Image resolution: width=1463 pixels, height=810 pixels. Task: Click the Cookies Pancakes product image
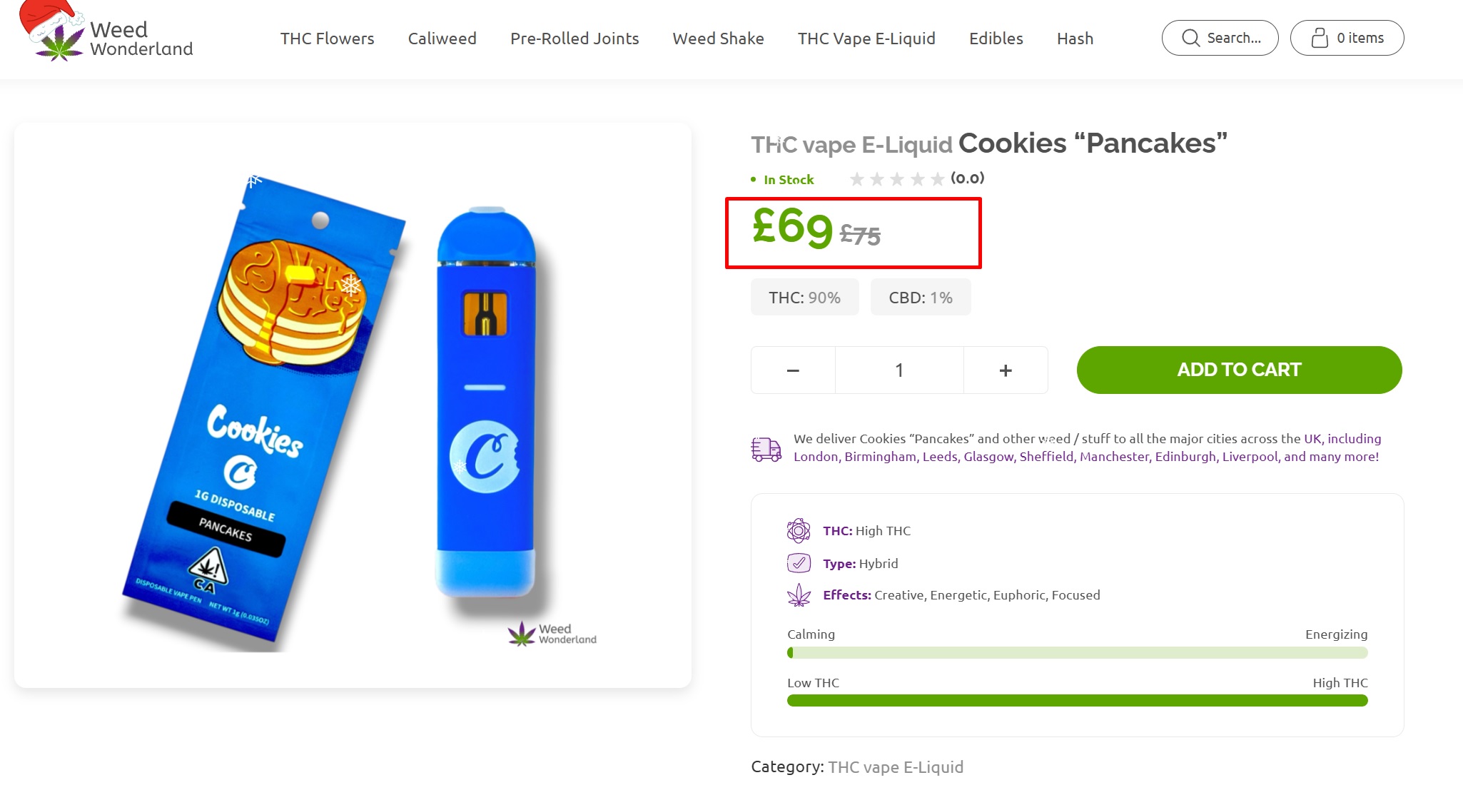click(x=353, y=405)
